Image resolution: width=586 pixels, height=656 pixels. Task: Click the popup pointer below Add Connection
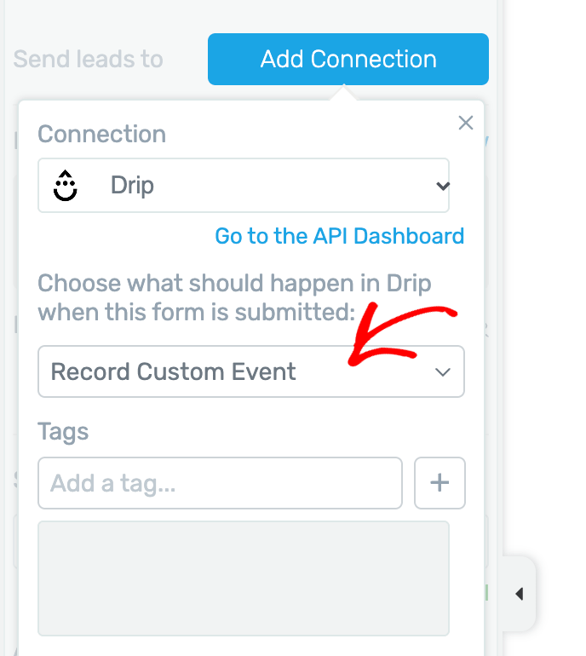click(344, 93)
